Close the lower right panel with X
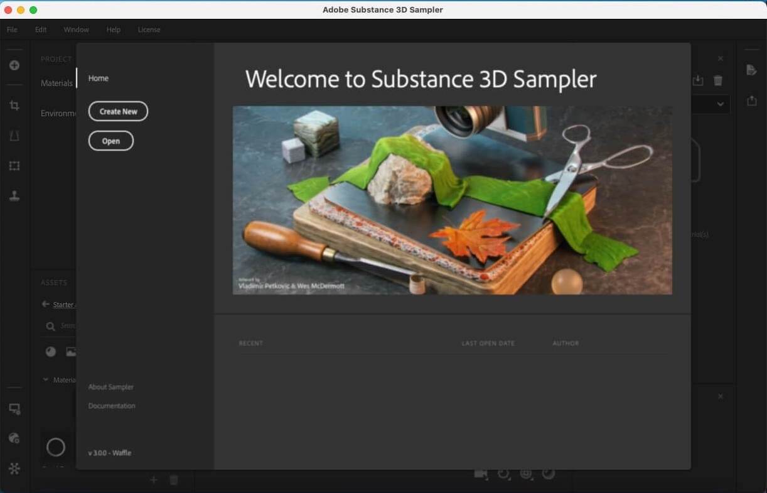 click(721, 396)
